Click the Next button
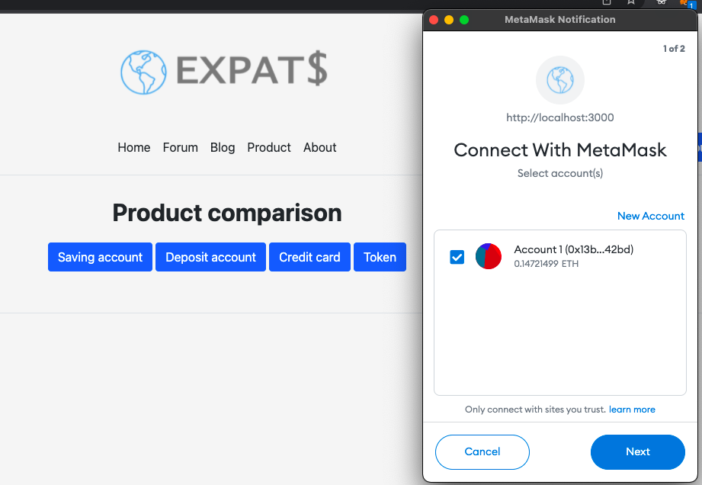Viewport: 702px width, 485px height. click(637, 451)
